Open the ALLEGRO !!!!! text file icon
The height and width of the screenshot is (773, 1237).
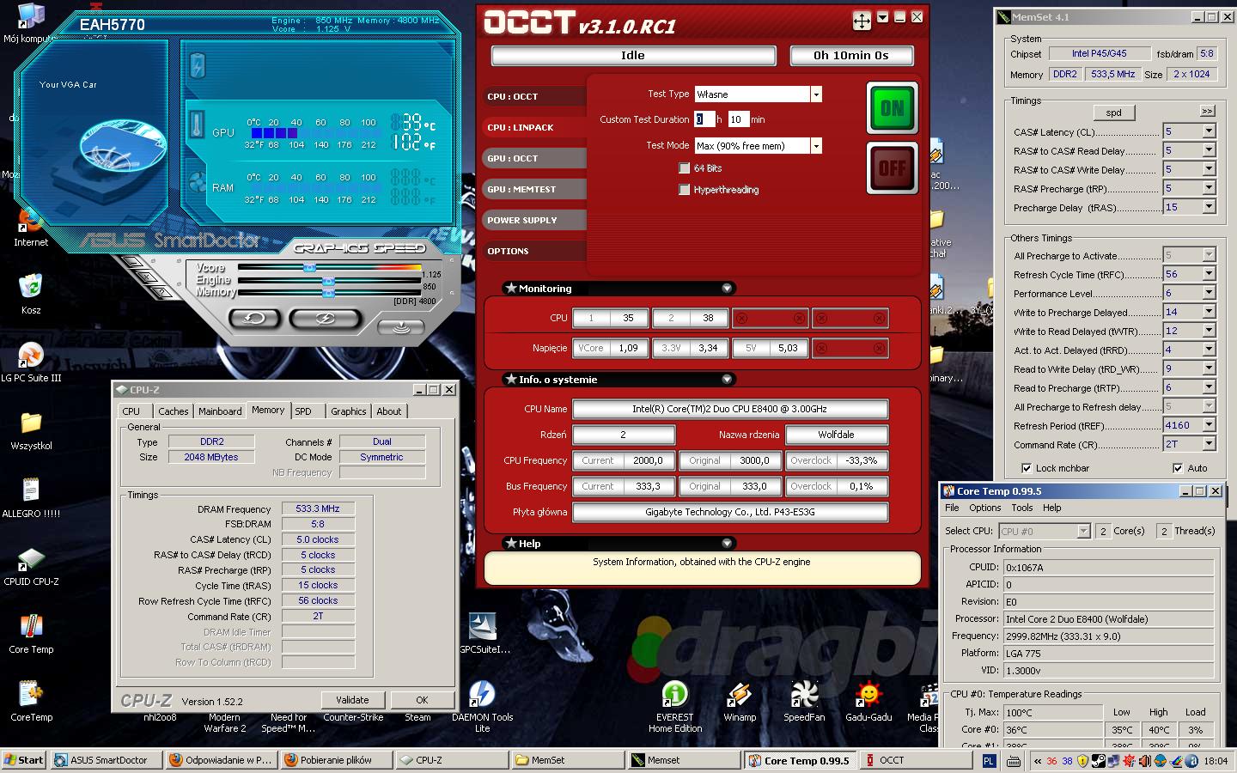31,490
